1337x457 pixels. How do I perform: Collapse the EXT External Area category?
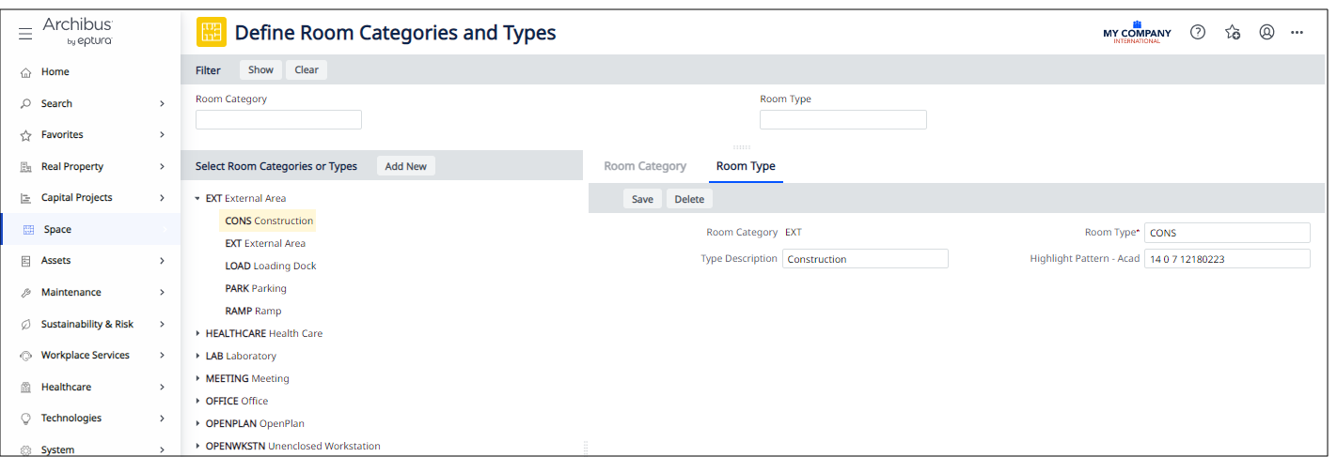(x=197, y=199)
